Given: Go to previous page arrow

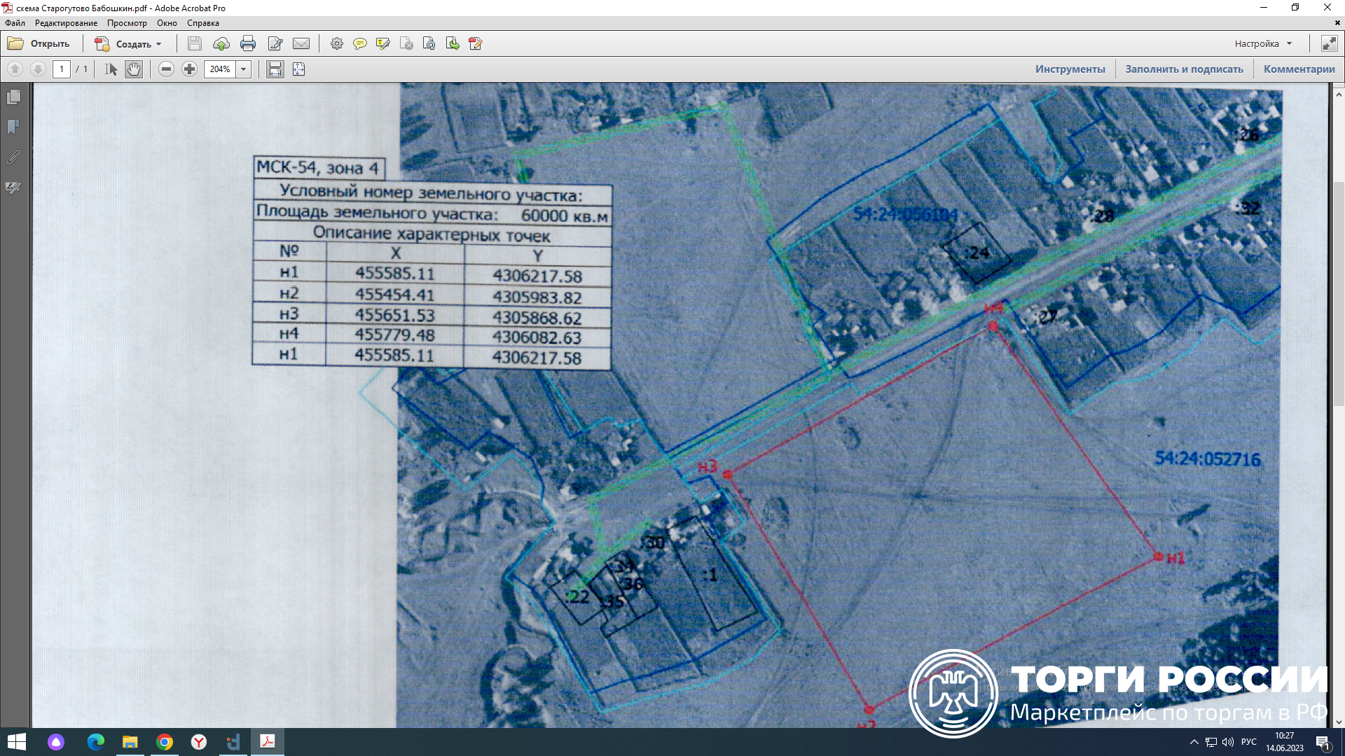Looking at the screenshot, I should 15,69.
